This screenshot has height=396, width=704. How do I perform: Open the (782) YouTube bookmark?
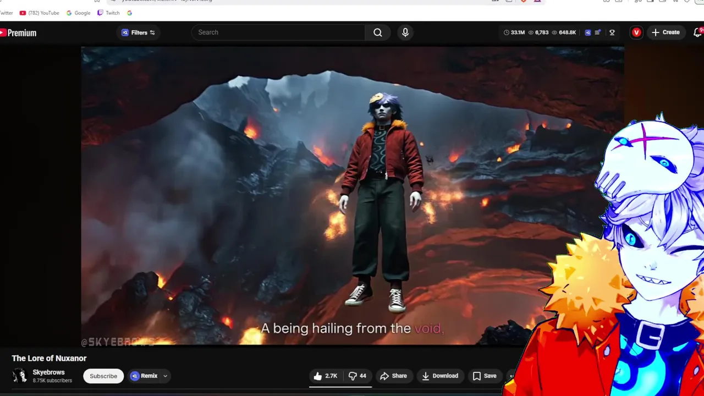point(39,13)
